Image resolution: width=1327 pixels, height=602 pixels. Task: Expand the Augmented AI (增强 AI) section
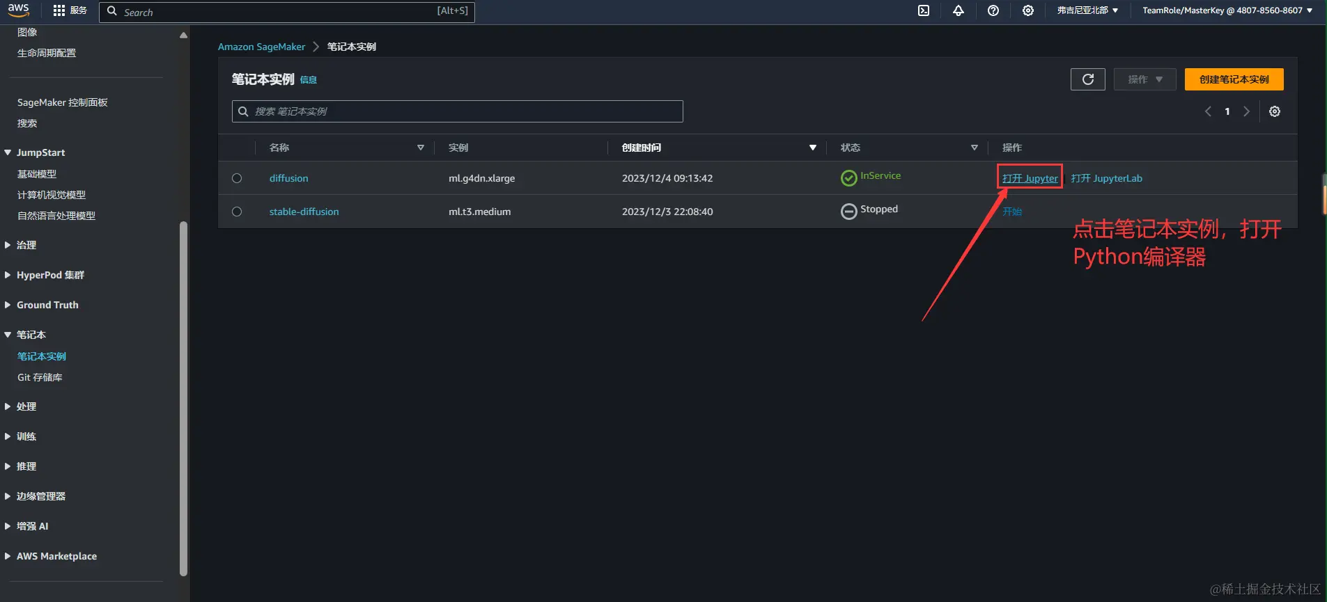8,526
